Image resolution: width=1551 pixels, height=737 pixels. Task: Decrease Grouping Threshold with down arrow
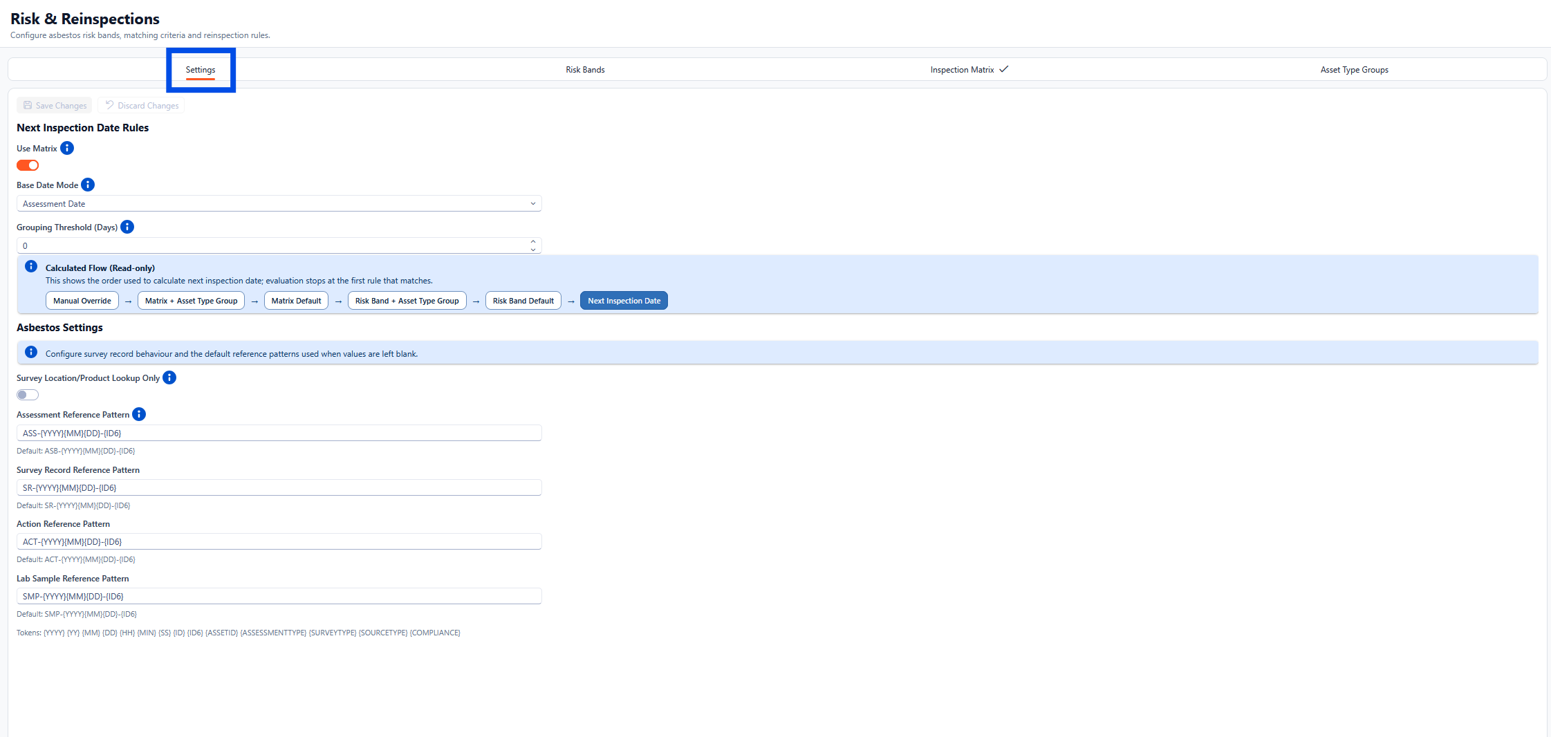point(533,250)
